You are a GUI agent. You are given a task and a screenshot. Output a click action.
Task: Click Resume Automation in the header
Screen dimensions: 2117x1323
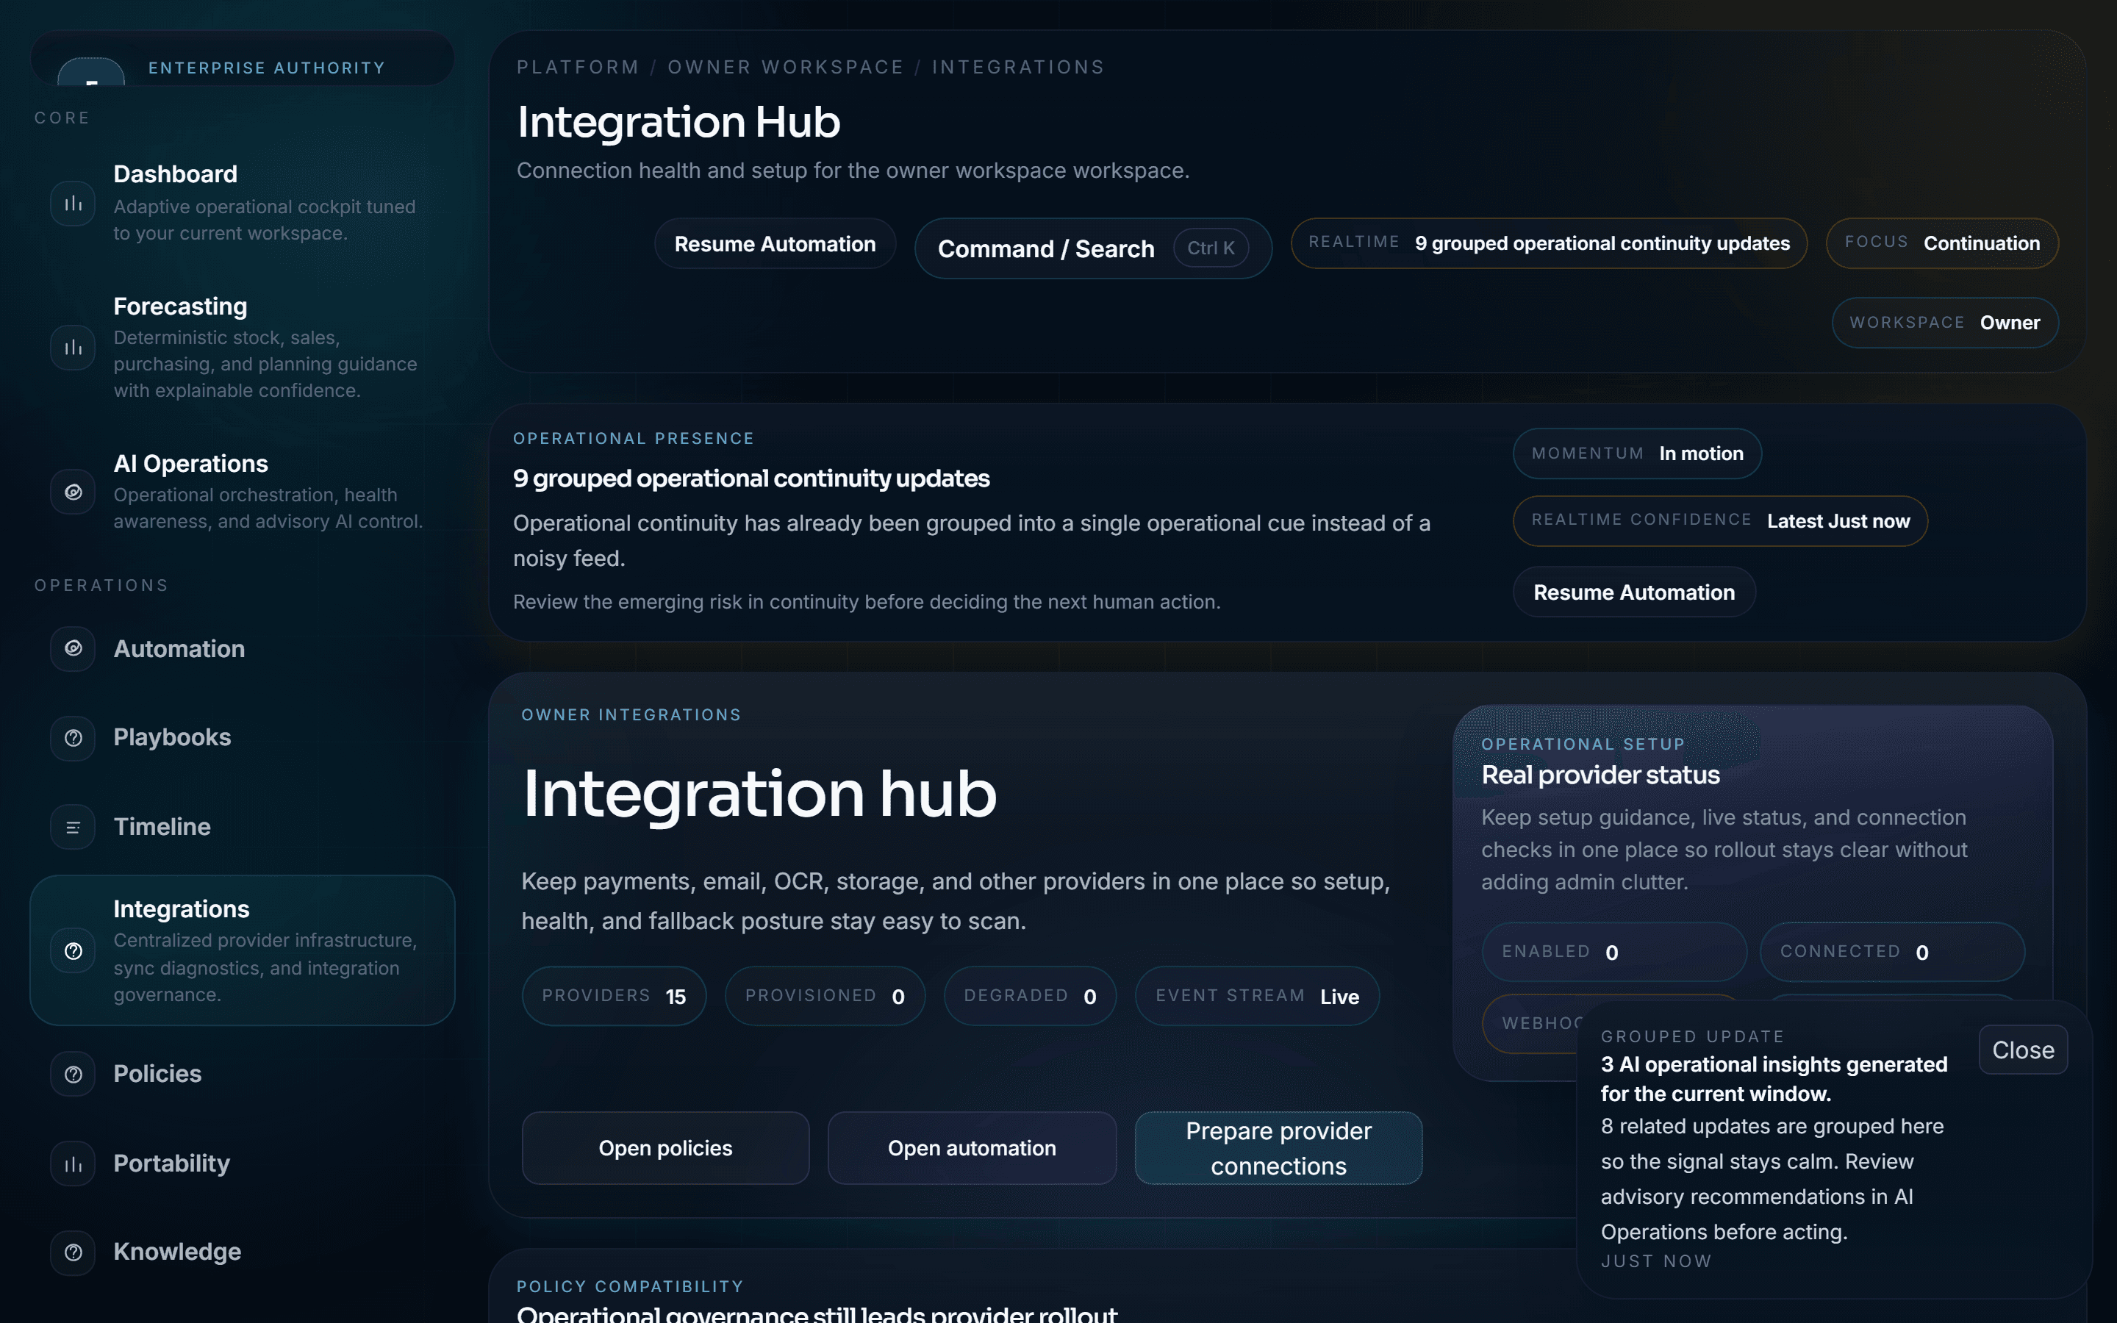pos(775,244)
